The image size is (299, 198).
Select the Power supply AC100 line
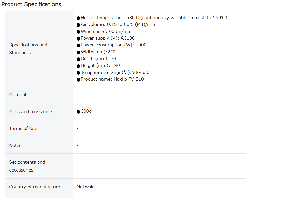[105, 38]
